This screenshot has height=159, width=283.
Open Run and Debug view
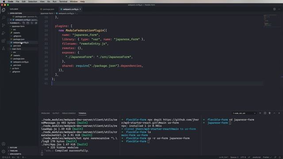click(4, 33)
